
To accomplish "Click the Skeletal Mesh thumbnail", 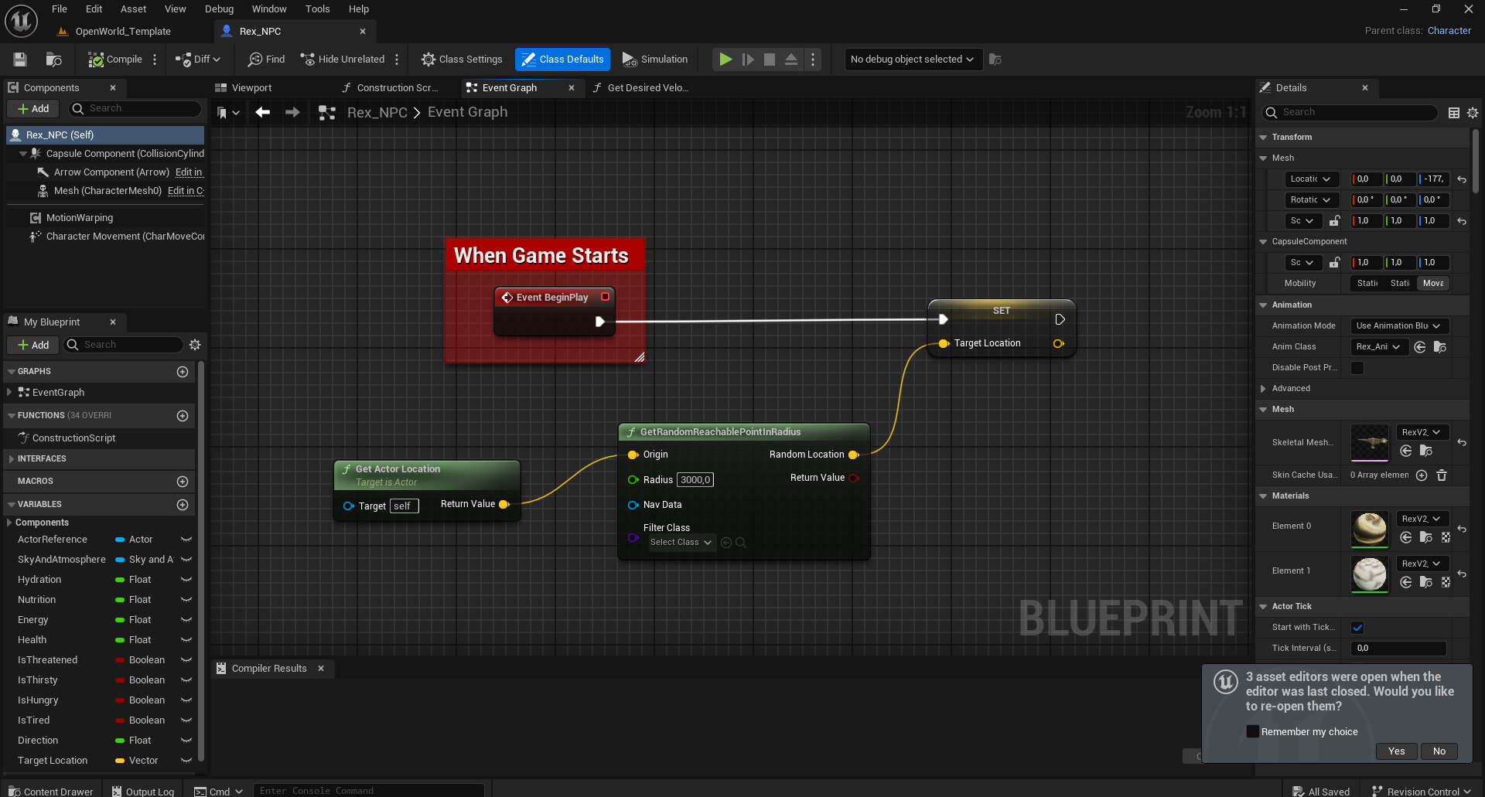I will (x=1369, y=443).
